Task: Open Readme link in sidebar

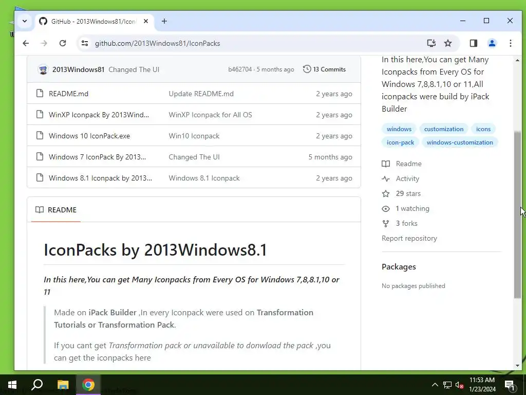Action: [x=402, y=164]
